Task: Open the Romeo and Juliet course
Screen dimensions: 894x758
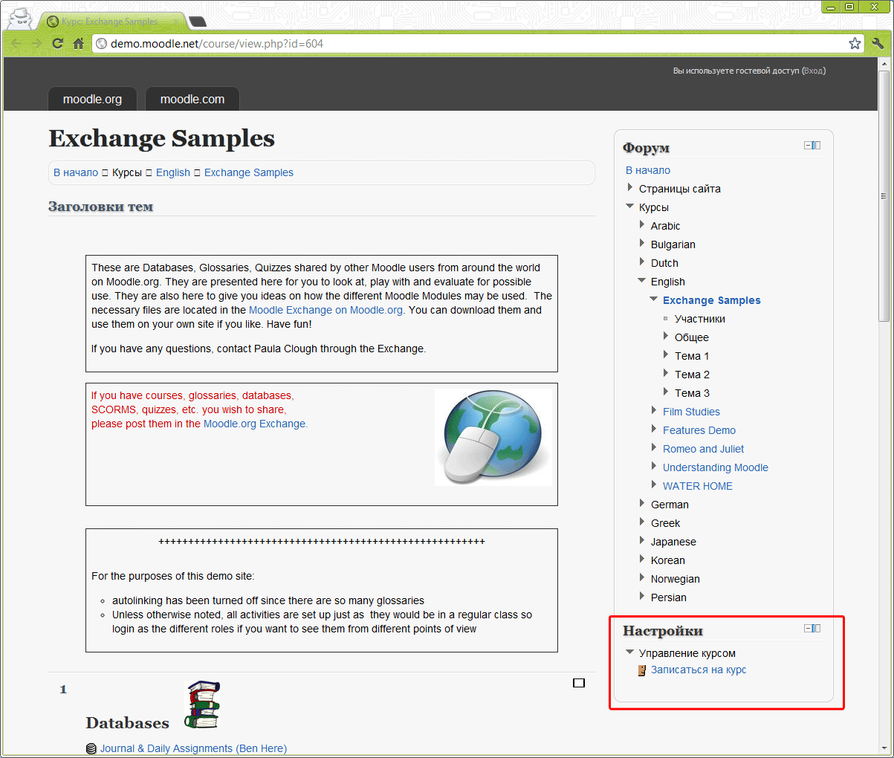Action: pos(703,449)
